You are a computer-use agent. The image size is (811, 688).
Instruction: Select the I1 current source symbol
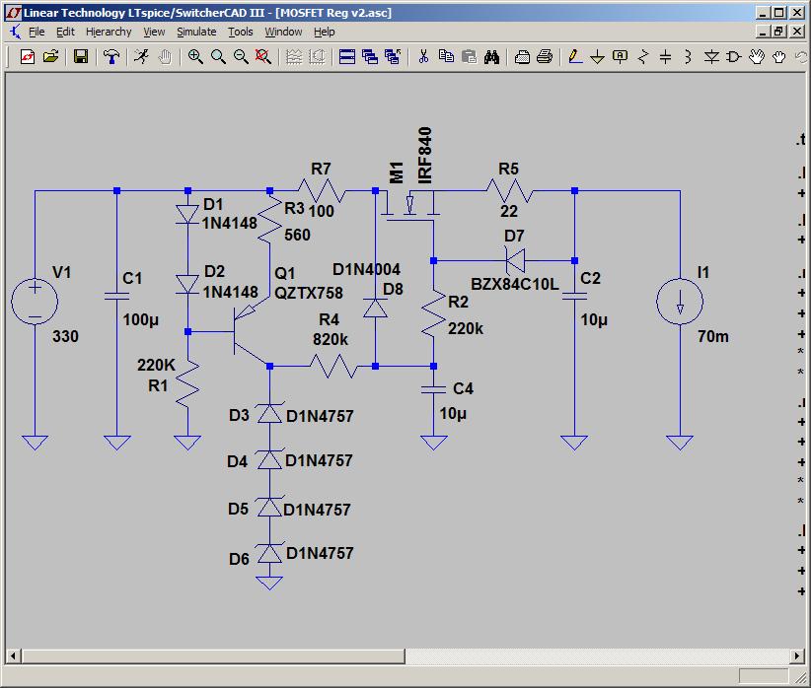tap(680, 302)
